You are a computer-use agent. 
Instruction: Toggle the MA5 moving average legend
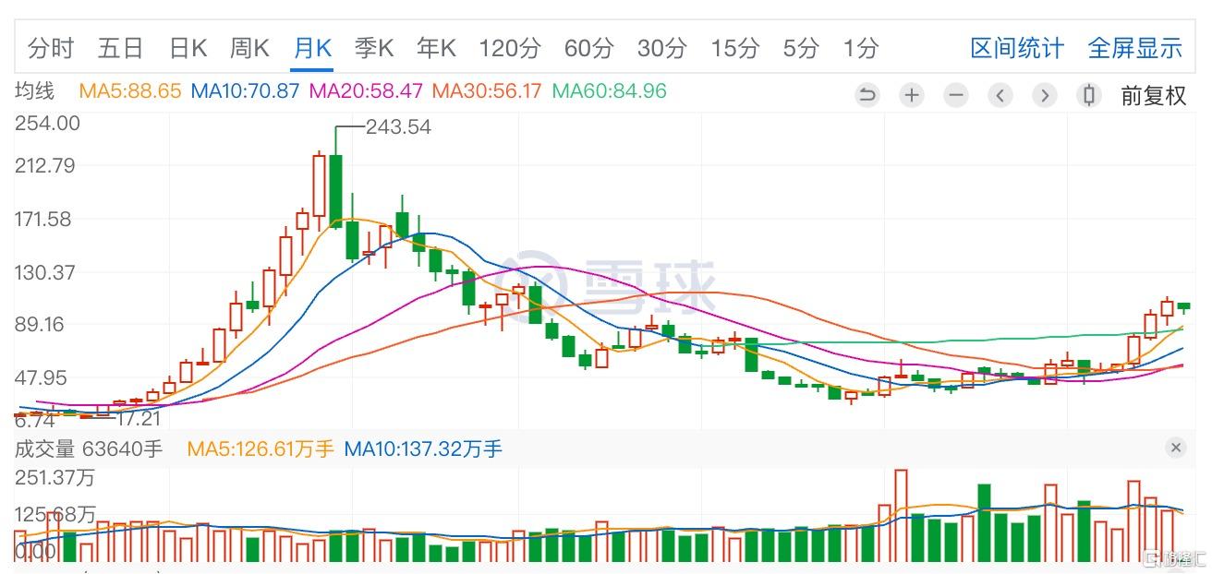[128, 90]
